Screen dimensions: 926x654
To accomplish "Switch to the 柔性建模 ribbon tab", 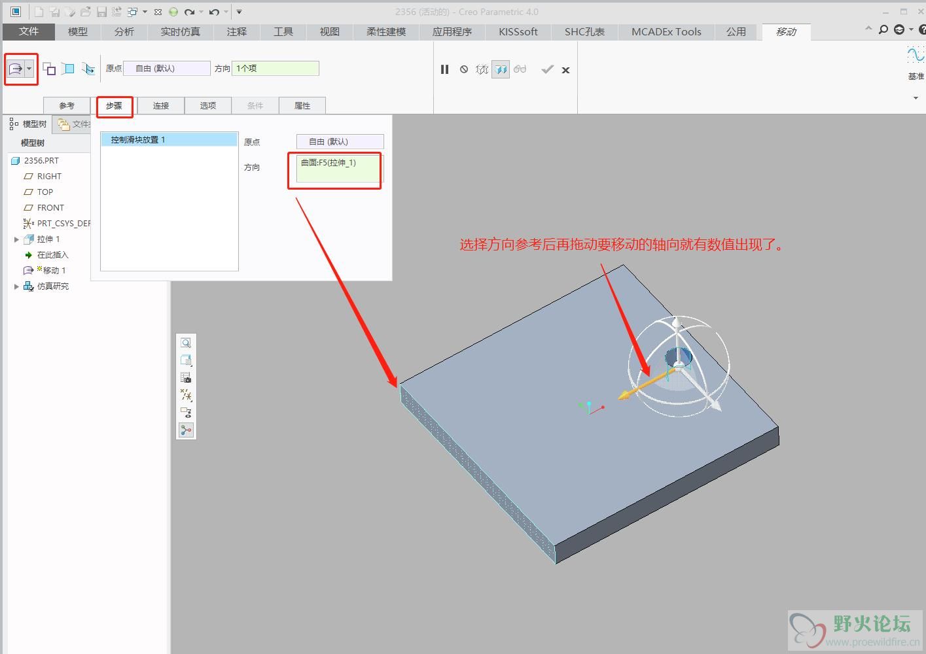I will [x=386, y=31].
